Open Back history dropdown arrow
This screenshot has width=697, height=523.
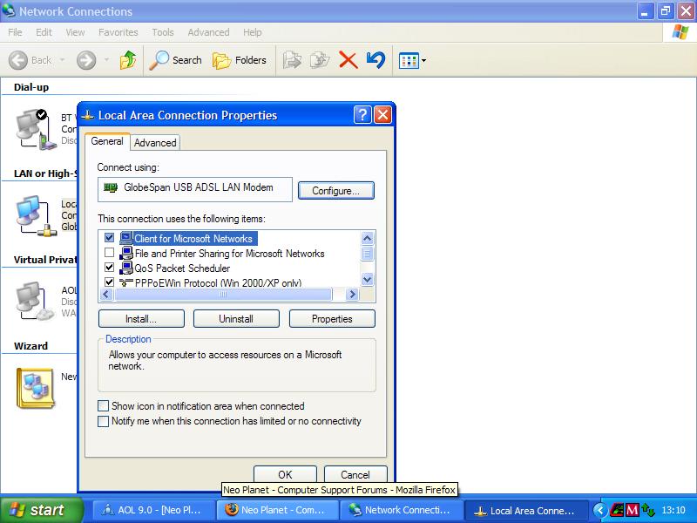click(62, 60)
